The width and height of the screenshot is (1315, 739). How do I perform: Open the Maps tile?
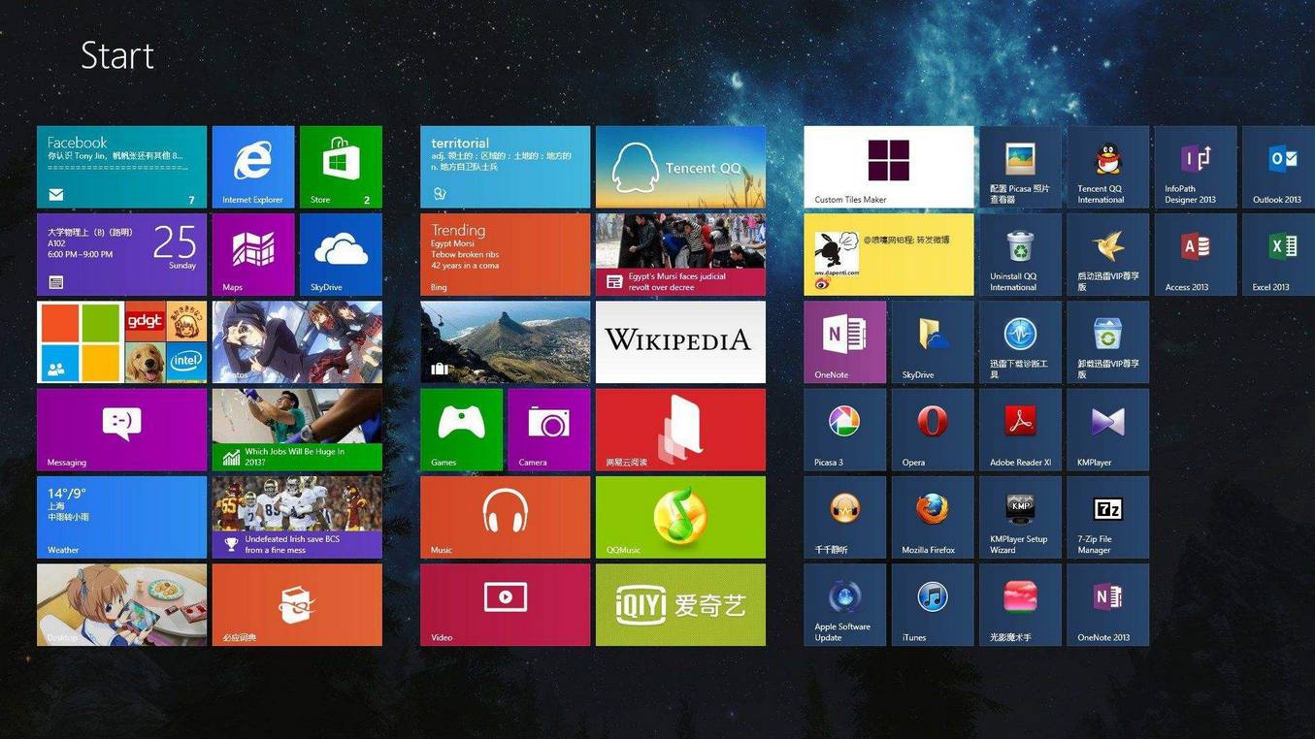[x=252, y=254]
